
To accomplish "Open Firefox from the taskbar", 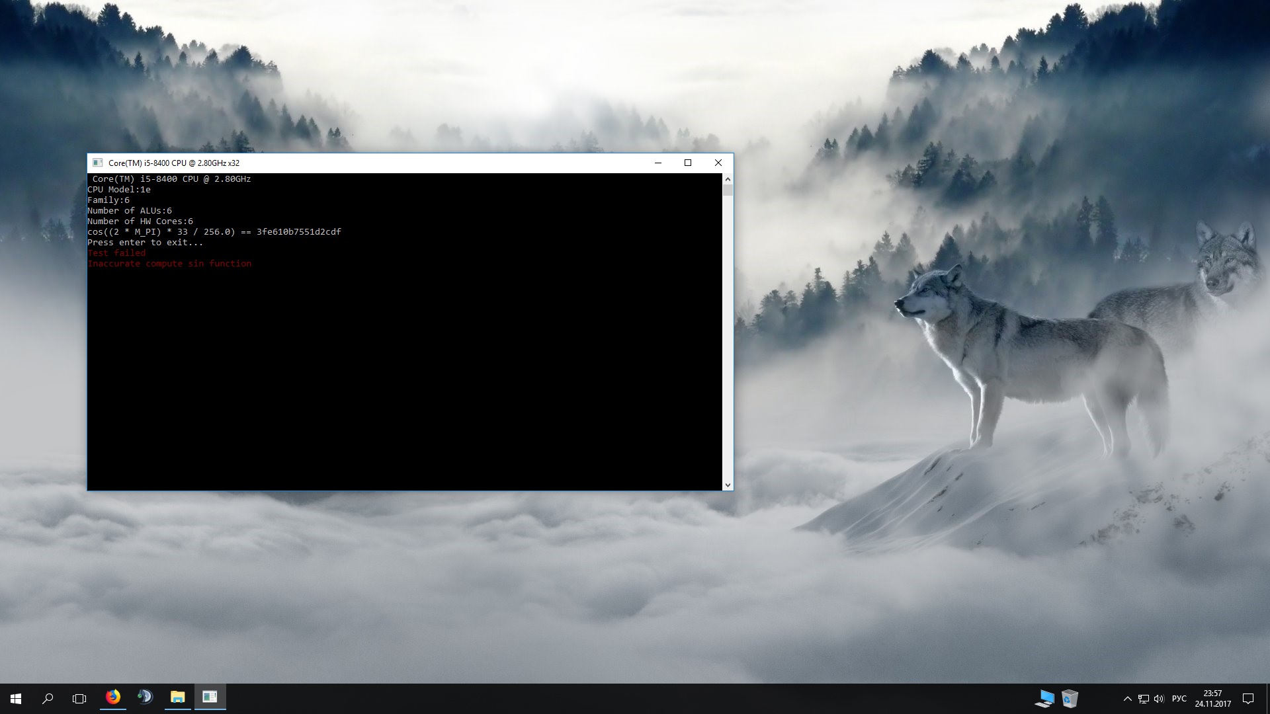I will 113,697.
